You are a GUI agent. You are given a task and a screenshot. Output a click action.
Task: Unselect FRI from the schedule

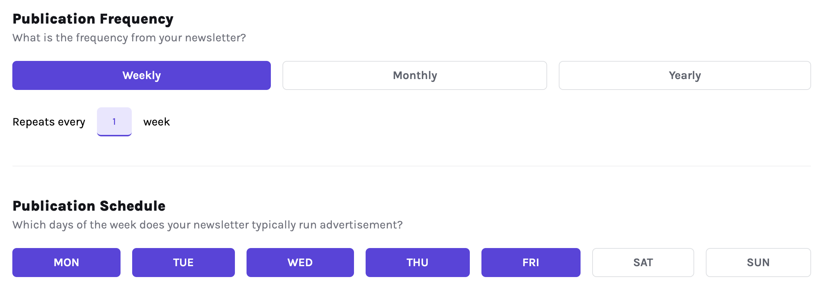coord(531,263)
